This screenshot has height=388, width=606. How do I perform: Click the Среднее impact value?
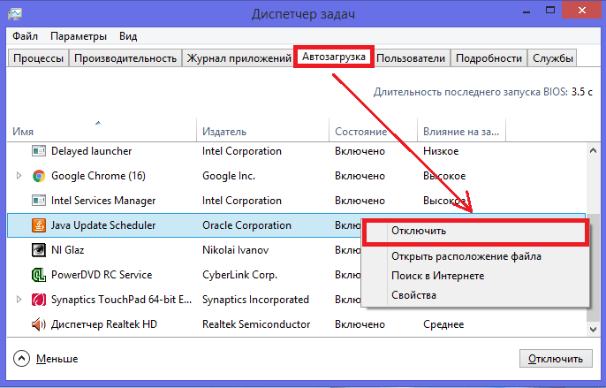point(443,324)
